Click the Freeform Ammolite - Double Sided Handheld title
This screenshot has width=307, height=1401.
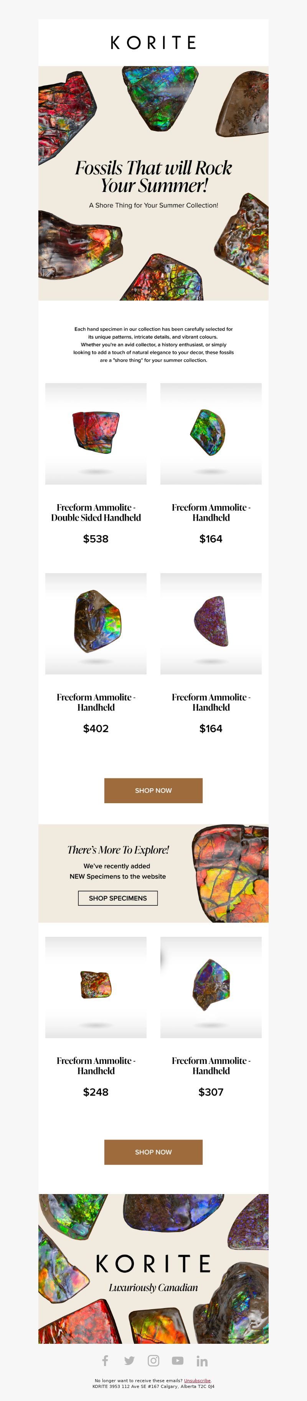(96, 512)
